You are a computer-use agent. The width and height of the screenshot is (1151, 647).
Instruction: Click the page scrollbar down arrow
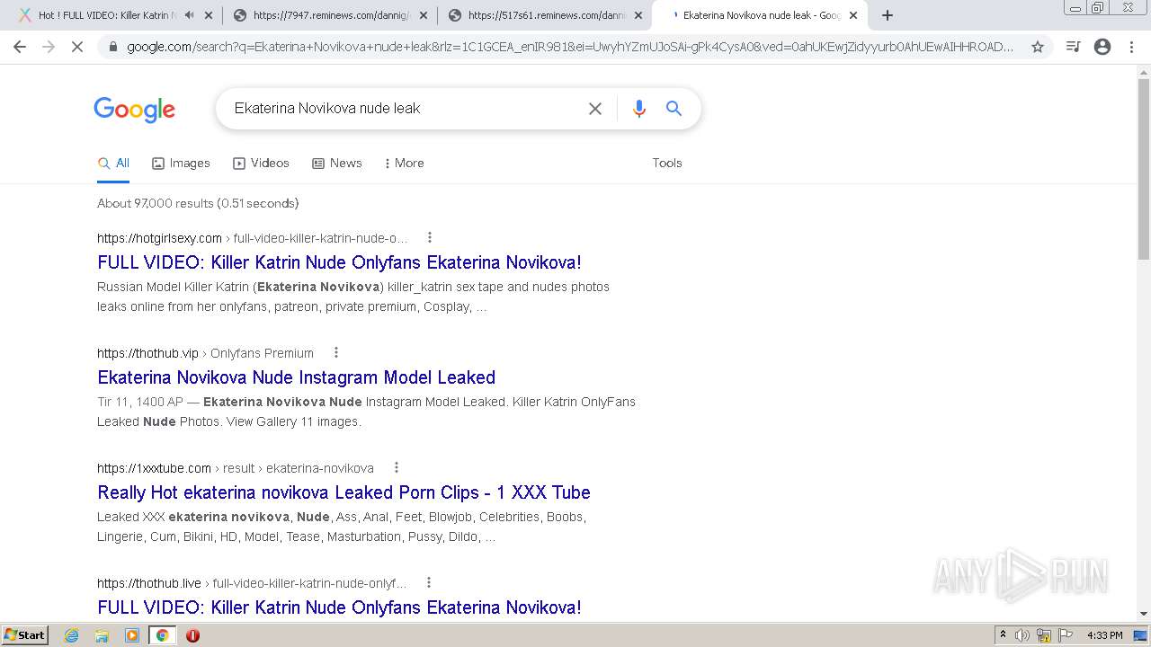point(1144,614)
